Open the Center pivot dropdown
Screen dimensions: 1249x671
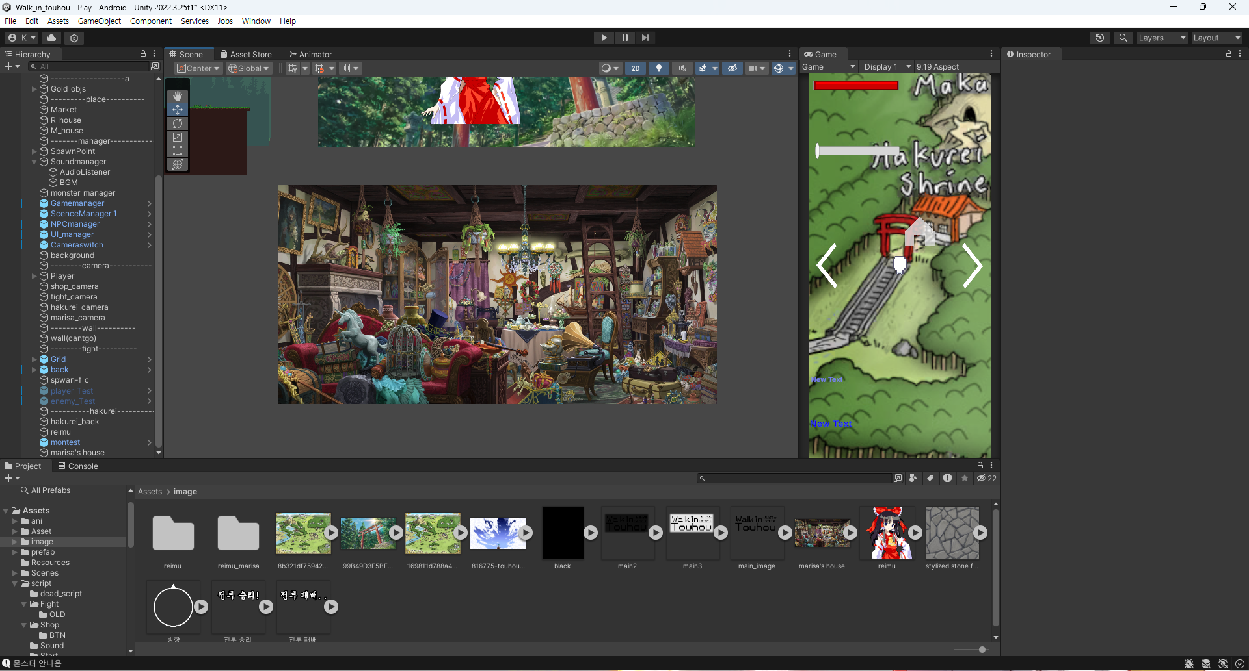tap(198, 68)
